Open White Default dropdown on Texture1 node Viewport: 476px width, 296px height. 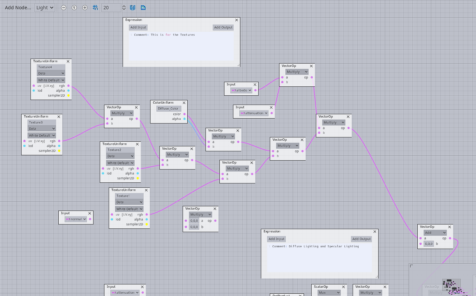click(129, 209)
